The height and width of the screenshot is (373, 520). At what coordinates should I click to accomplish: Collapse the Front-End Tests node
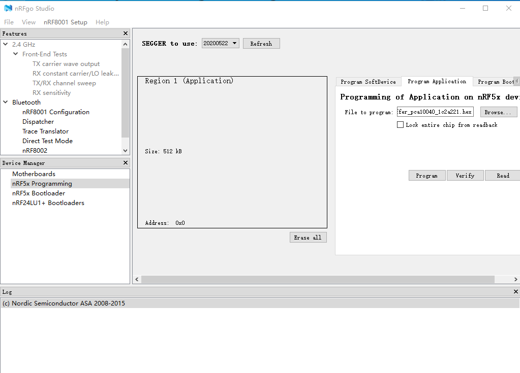coord(16,54)
